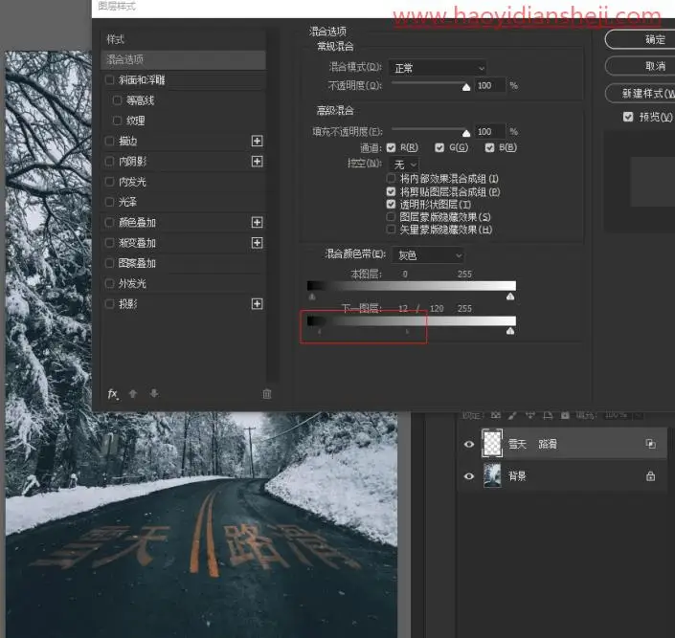The image size is (675, 638).
Task: Check 图层蒙版隐藏效果 option
Action: 391,216
